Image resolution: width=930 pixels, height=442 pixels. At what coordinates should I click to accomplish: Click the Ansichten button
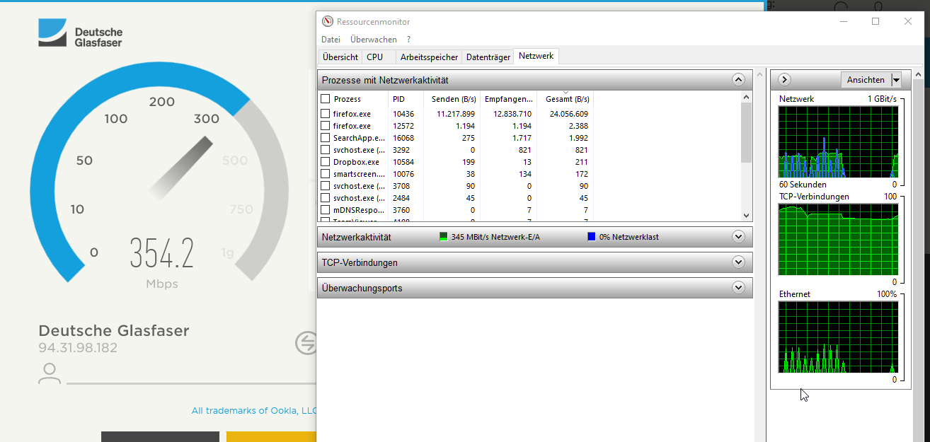[866, 80]
